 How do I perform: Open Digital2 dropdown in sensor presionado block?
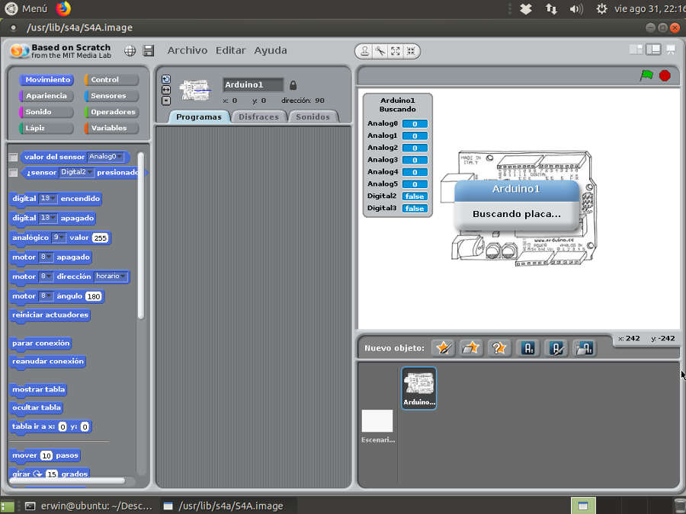pyautogui.click(x=76, y=172)
